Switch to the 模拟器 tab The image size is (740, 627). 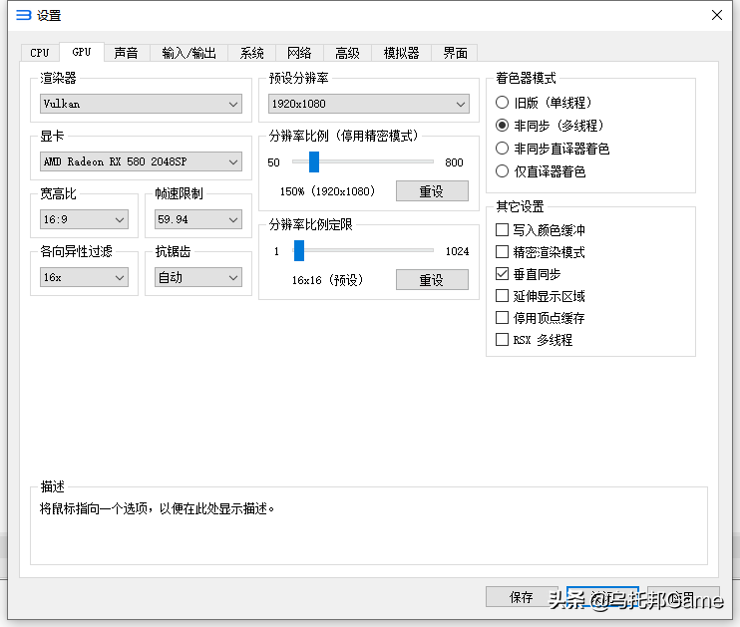(x=401, y=53)
